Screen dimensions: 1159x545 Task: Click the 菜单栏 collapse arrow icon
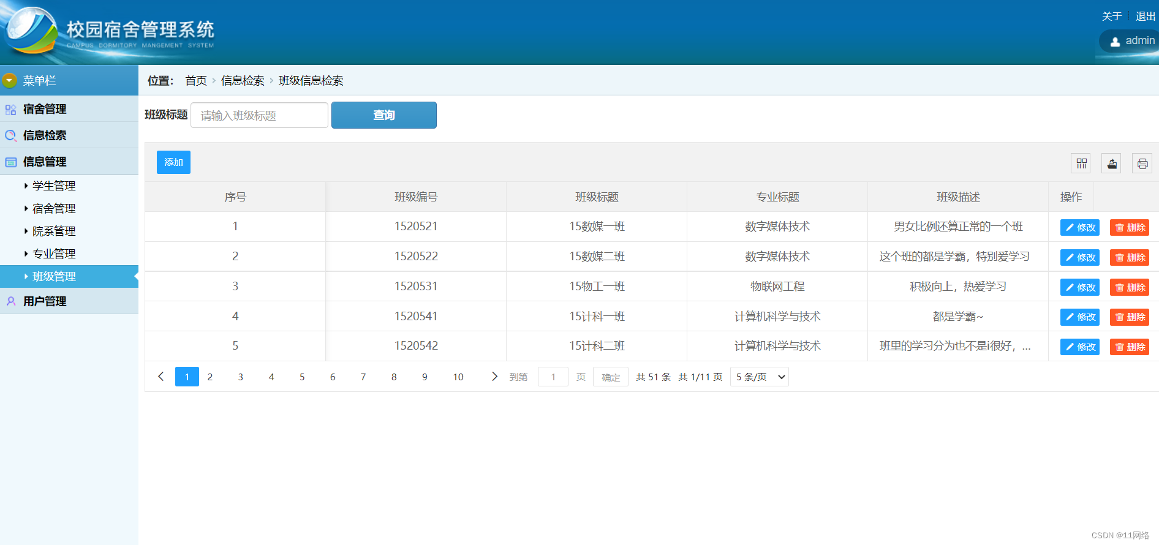click(9, 80)
